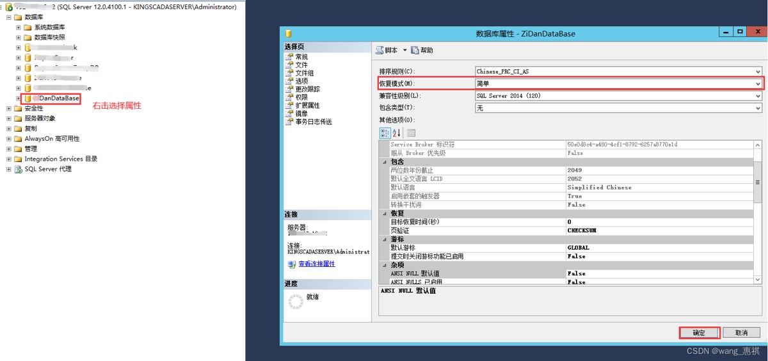Screen dimensions: 768x361
Task: Click the 确定 (OK) button
Action: [x=699, y=333]
